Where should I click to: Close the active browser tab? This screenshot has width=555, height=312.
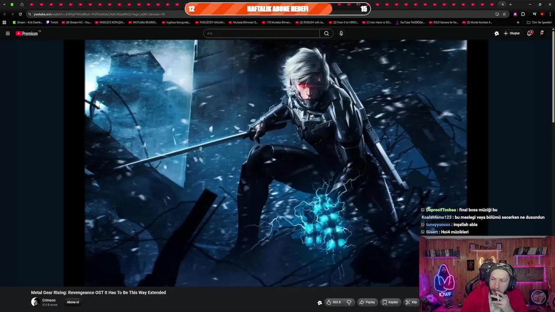point(503,4)
